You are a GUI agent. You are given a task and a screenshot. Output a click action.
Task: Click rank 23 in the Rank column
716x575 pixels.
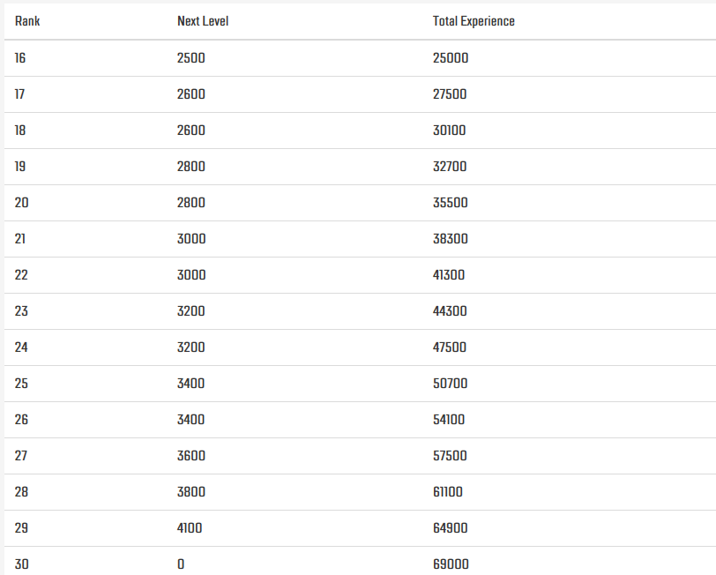pos(22,311)
